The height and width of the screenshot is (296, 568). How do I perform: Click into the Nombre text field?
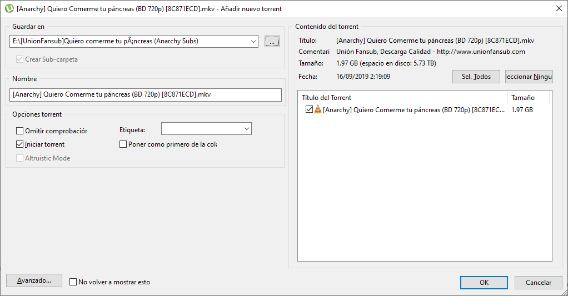point(146,94)
